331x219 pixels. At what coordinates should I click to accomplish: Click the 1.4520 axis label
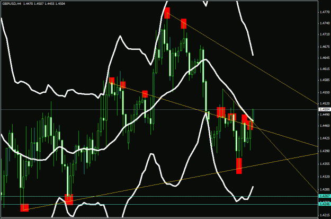pyautogui.click(x=324, y=103)
